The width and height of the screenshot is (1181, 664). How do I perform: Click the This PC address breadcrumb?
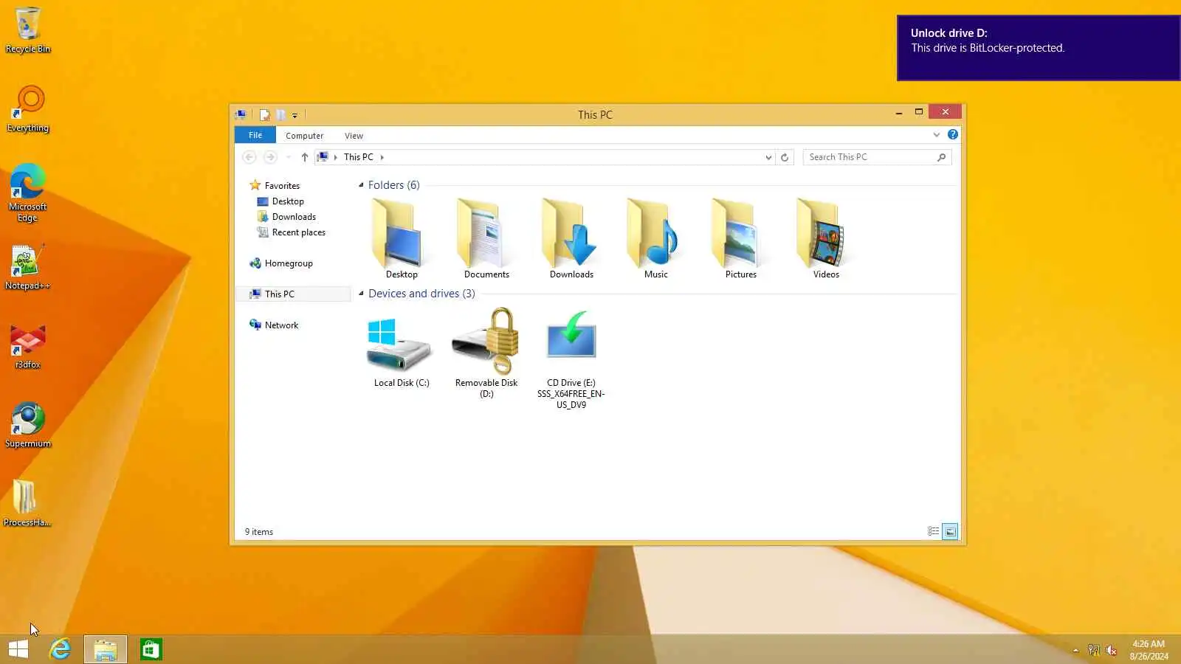tap(358, 157)
